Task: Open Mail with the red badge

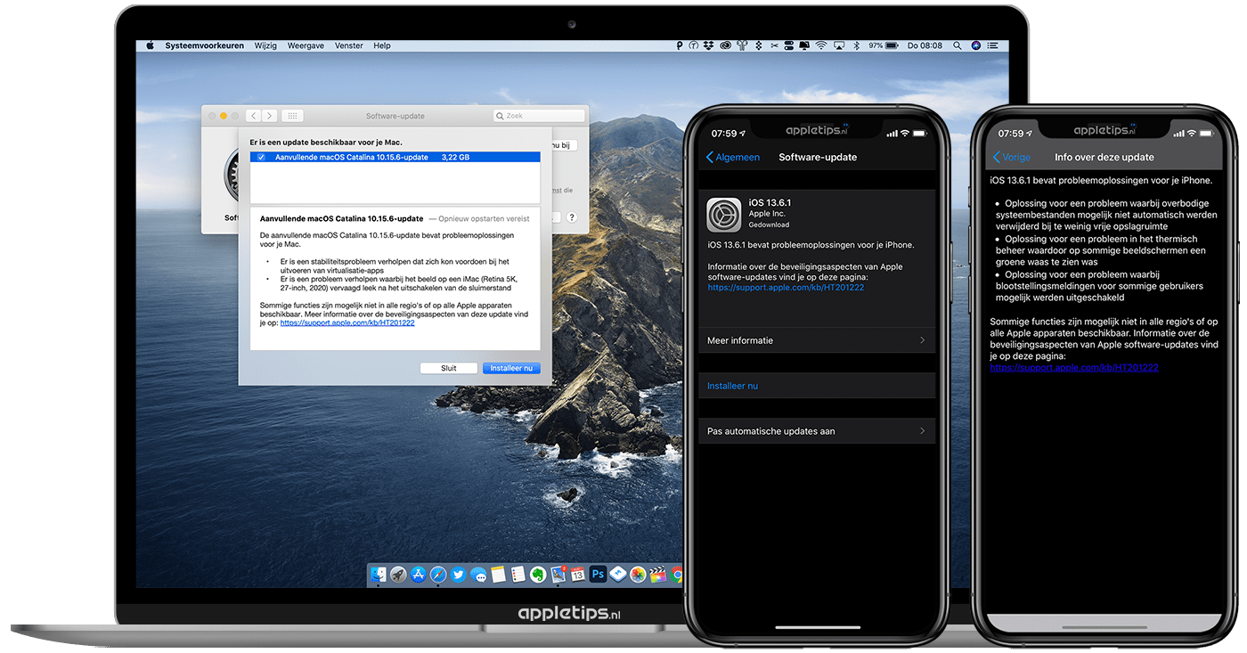Action: pos(558,574)
